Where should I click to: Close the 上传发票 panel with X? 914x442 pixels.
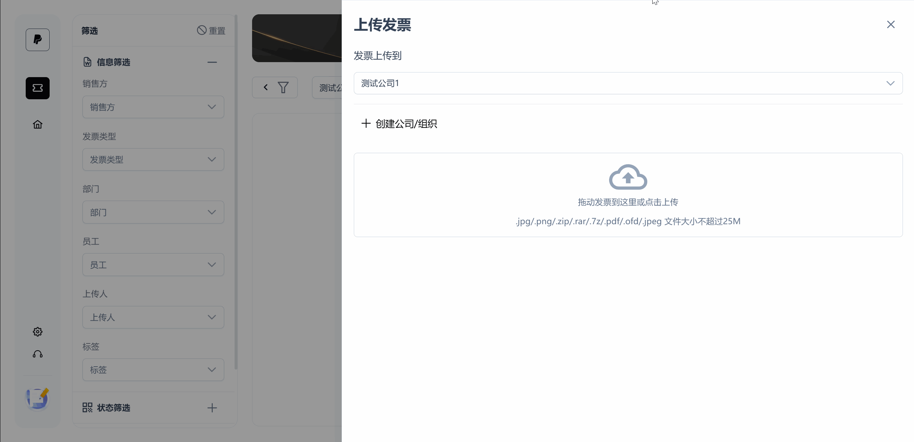[x=891, y=24]
